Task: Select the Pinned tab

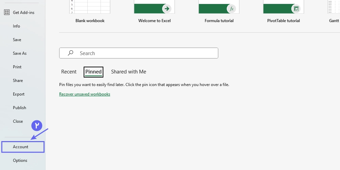Action: [93, 72]
